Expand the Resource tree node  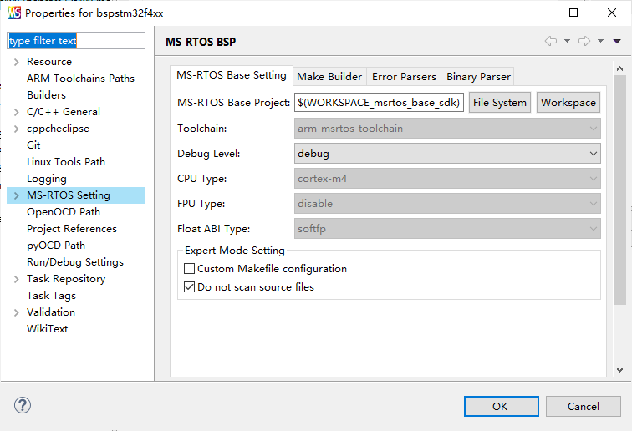click(x=16, y=62)
